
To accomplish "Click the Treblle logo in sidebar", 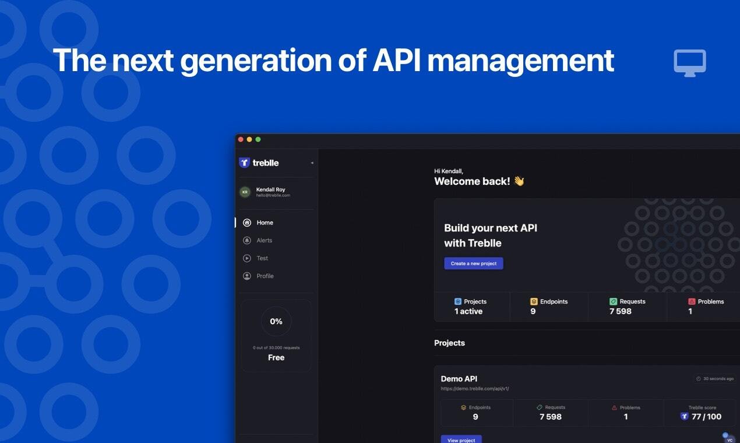I will coord(259,163).
